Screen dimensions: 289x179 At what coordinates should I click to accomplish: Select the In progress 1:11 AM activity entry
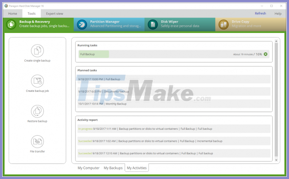tap(174, 129)
